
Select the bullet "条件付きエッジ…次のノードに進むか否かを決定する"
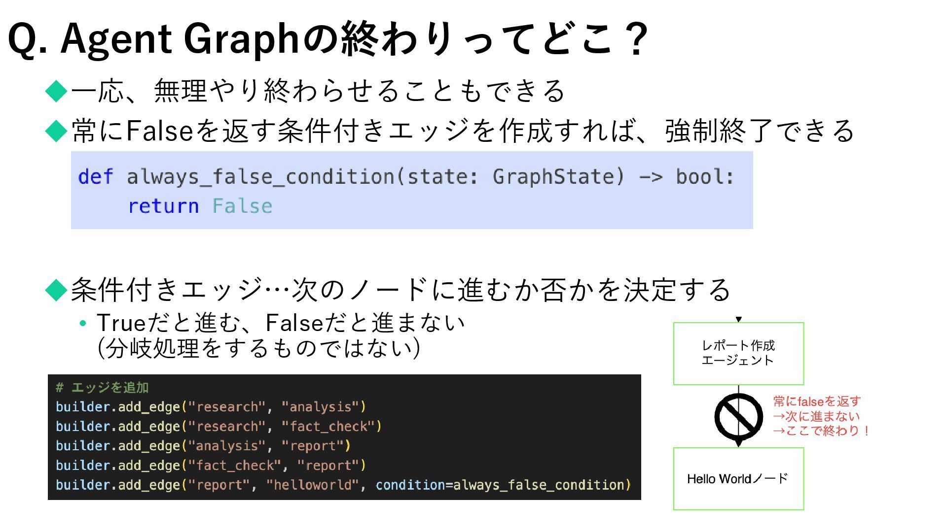(x=401, y=290)
